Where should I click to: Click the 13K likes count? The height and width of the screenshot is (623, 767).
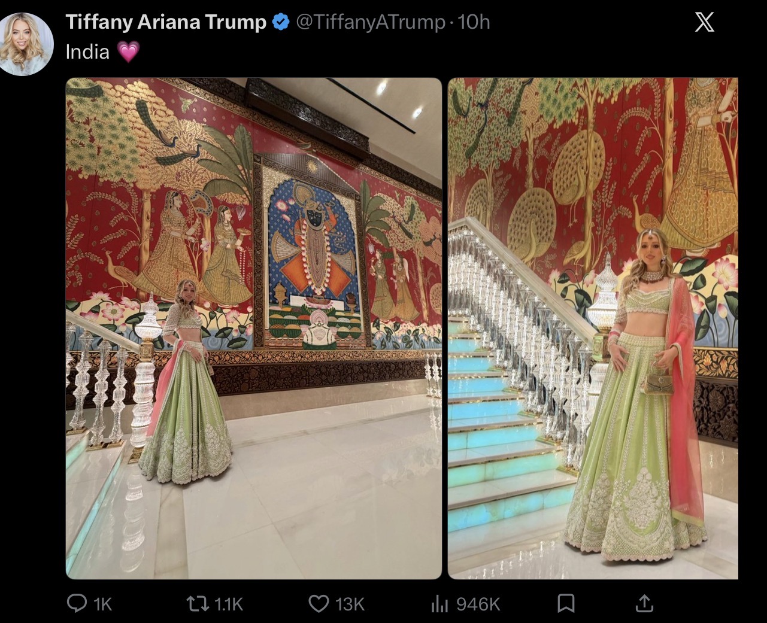(350, 604)
